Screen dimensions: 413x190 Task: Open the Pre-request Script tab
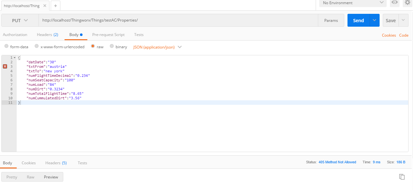coord(108,35)
